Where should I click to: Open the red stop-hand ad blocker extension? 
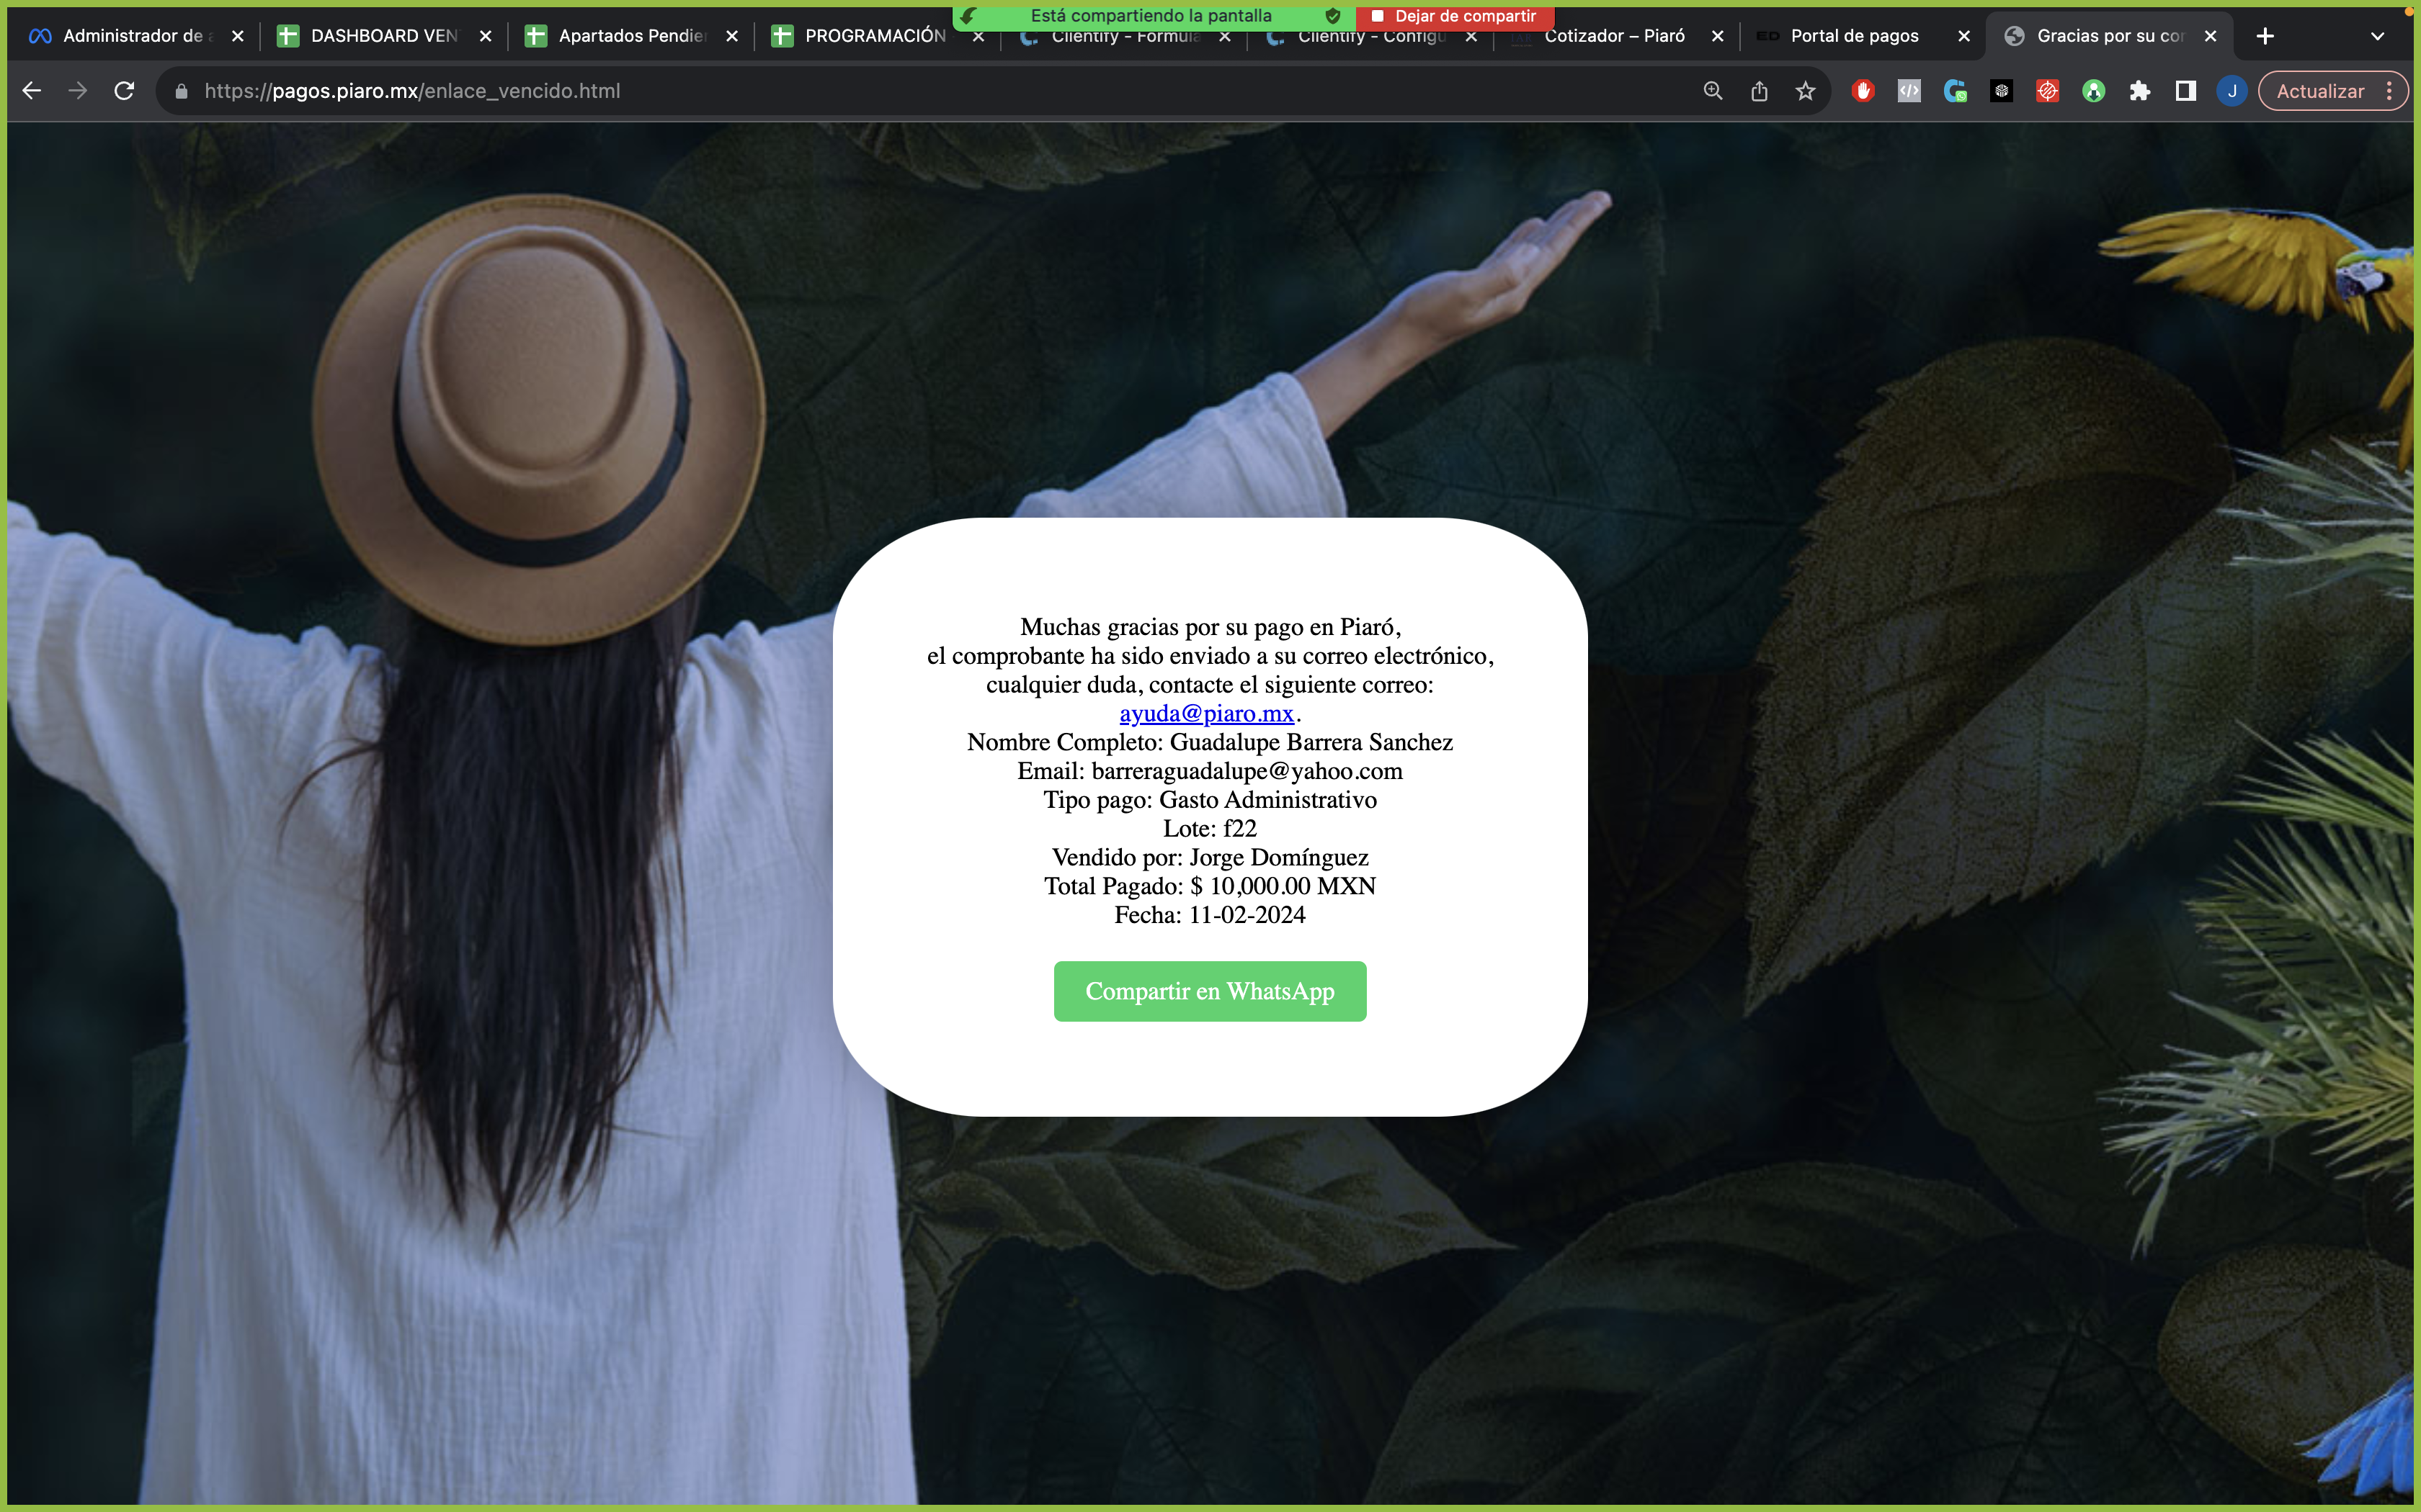tap(1862, 91)
